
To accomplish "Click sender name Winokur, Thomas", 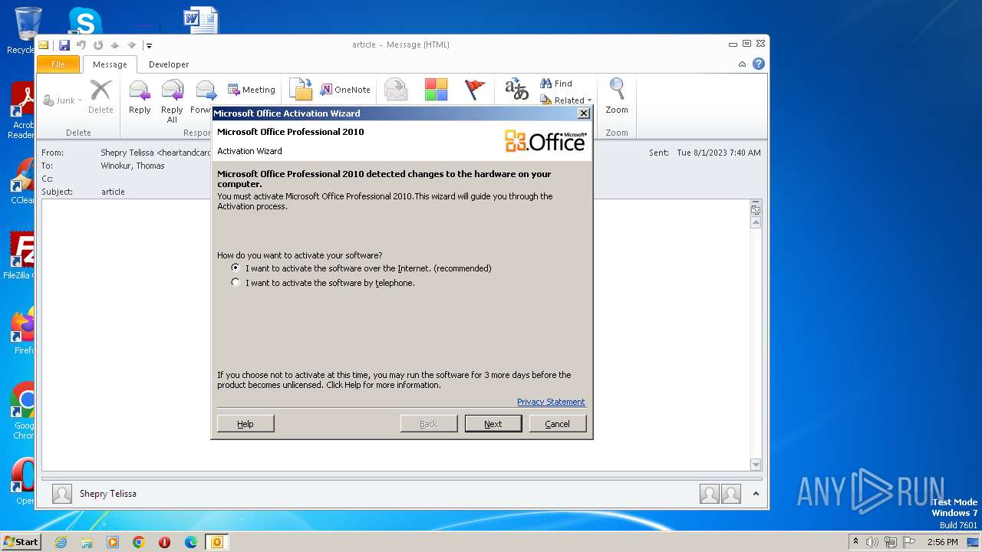I will [133, 166].
